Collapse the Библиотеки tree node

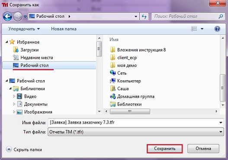(10, 88)
